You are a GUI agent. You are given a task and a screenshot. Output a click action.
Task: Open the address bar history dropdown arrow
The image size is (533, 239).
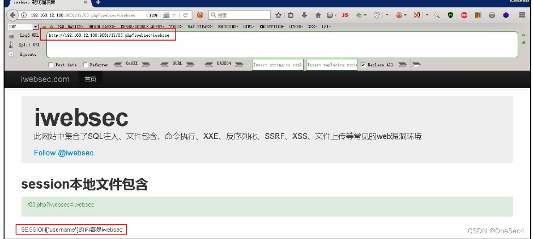[174, 15]
